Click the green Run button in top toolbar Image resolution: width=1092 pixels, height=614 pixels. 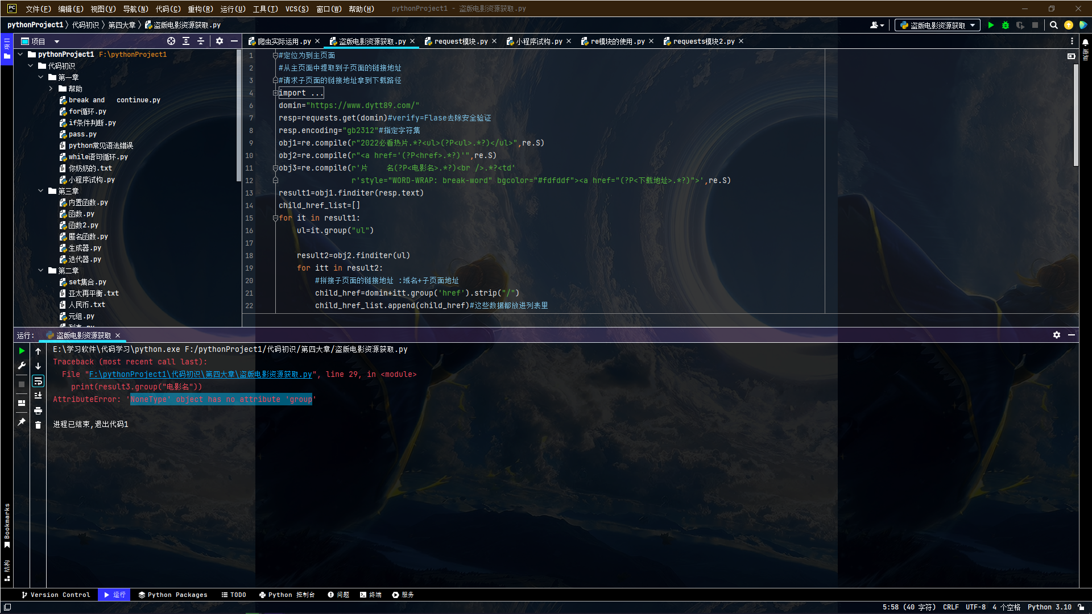[991, 25]
